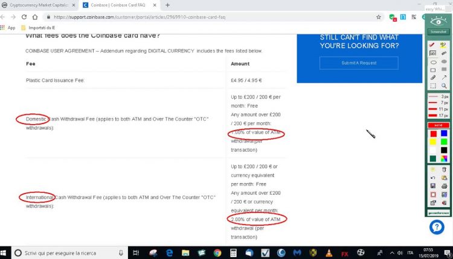The width and height of the screenshot is (453, 259).
Task: Open a new browser tab
Action: click(167, 5)
